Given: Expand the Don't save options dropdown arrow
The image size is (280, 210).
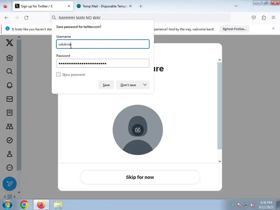Looking at the screenshot, I should coord(145,85).
